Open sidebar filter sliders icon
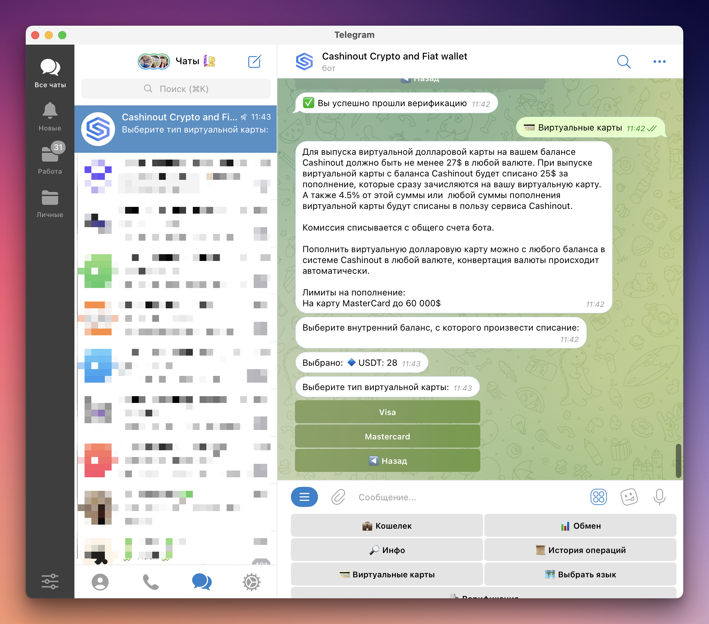Viewport: 709px width, 624px height. tap(50, 581)
